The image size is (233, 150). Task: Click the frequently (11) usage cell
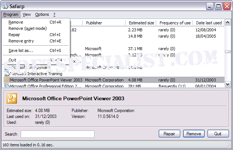pyautogui.click(x=172, y=86)
